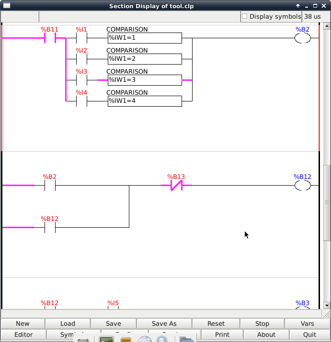Click the scrollbar up arrow
331x342 pixels.
pos(327,26)
